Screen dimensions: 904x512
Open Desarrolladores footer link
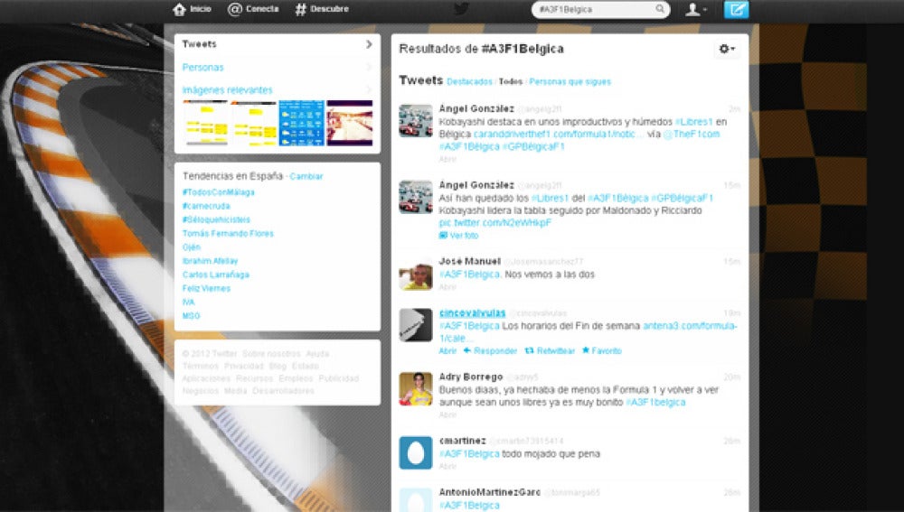coord(283,391)
